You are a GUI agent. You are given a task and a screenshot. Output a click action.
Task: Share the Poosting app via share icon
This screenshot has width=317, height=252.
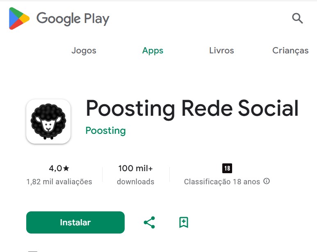(149, 222)
